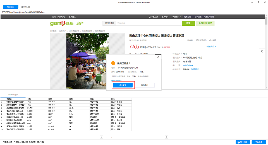Select row 10 南山马家龙 cell

[x=16, y=129]
